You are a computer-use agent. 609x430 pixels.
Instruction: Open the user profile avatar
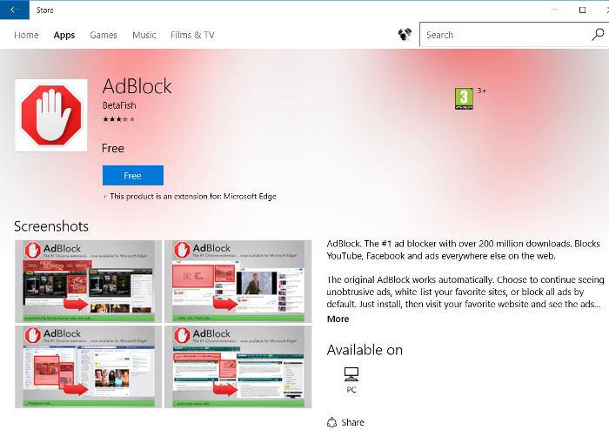[405, 35]
